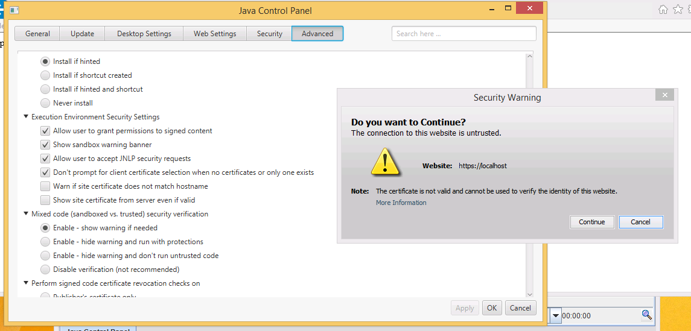Check Show site certificate from server
This screenshot has width=691, height=331.
coord(45,200)
